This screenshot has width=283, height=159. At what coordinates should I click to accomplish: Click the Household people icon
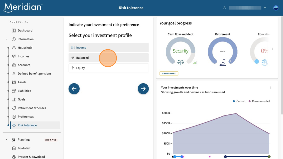coord(14,48)
